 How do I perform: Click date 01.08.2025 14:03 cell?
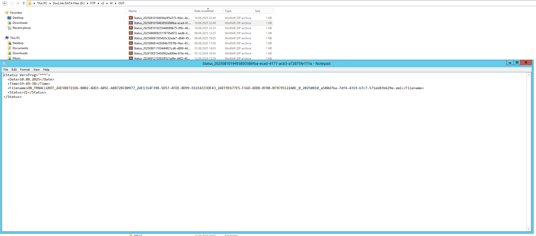click(205, 48)
